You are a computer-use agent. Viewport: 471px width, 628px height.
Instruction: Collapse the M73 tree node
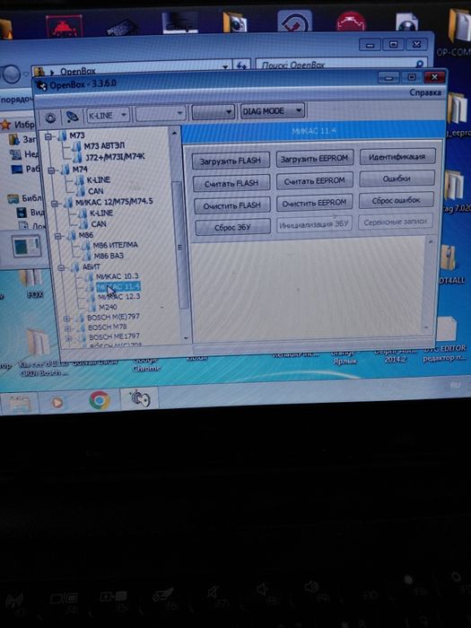tap(48, 136)
